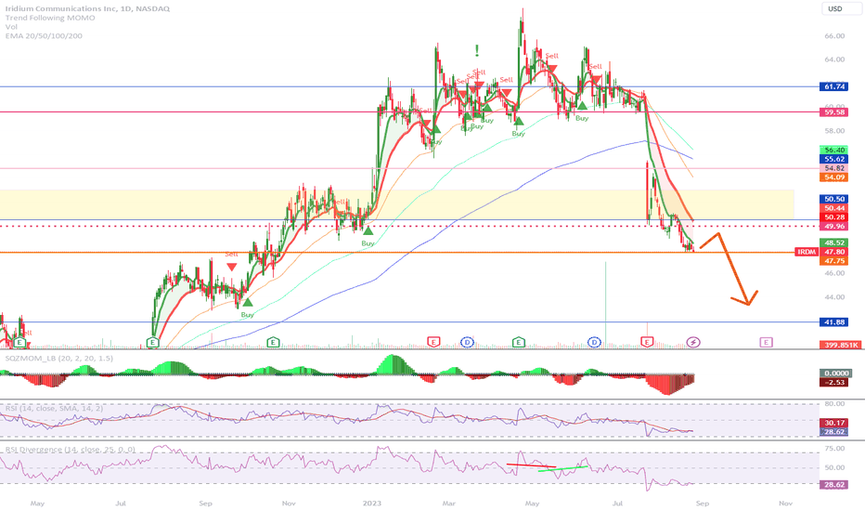Open the October 2022 green earnings E marker
The height and width of the screenshot is (511, 865).
click(x=273, y=343)
